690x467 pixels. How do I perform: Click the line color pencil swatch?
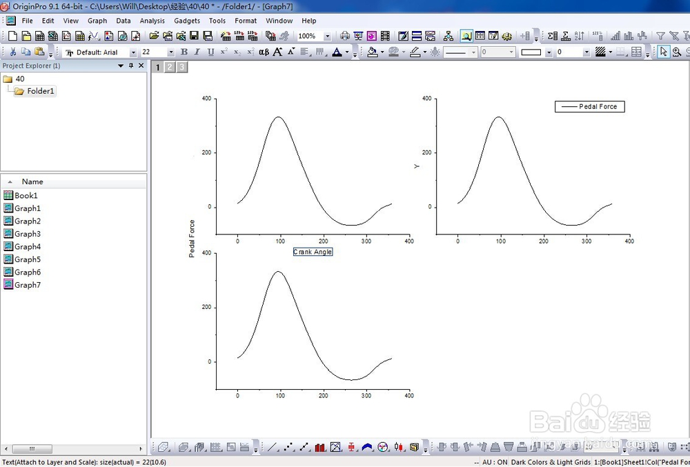(x=415, y=52)
